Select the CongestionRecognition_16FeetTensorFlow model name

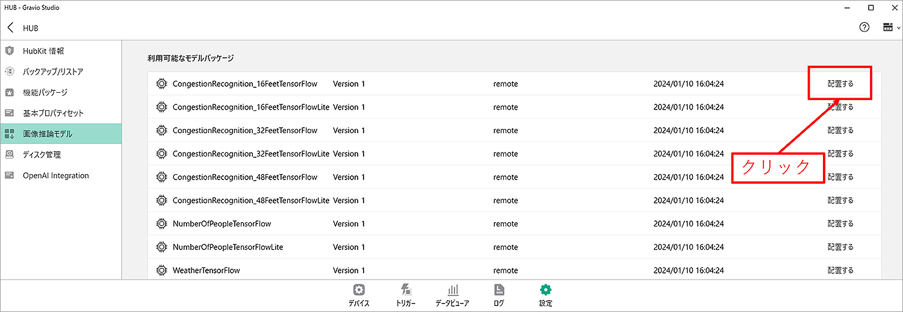pos(245,84)
